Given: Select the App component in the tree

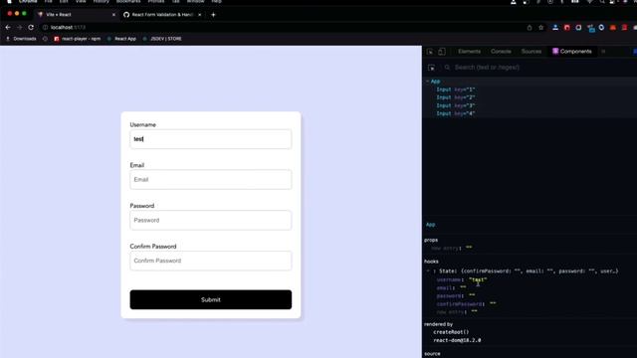Looking at the screenshot, I should (435, 82).
